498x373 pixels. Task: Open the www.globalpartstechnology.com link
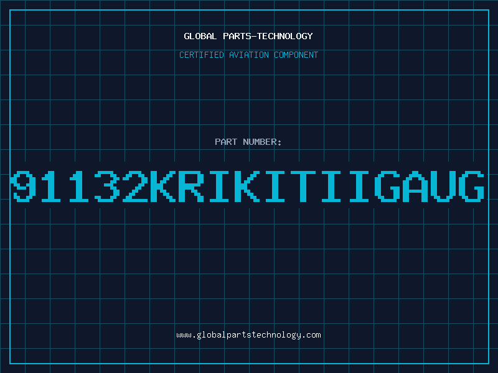click(x=248, y=335)
